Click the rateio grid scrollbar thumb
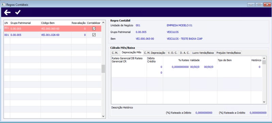This screenshot has height=123, width=272. [x=264, y=62]
